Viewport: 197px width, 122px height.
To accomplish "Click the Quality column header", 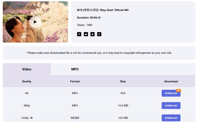I will pyautogui.click(x=27, y=81).
